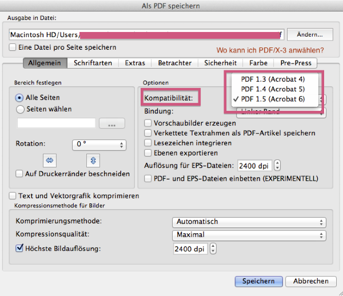The width and height of the screenshot is (343, 296).
Task: Select the Seiten wählen radio button
Action: point(21,109)
